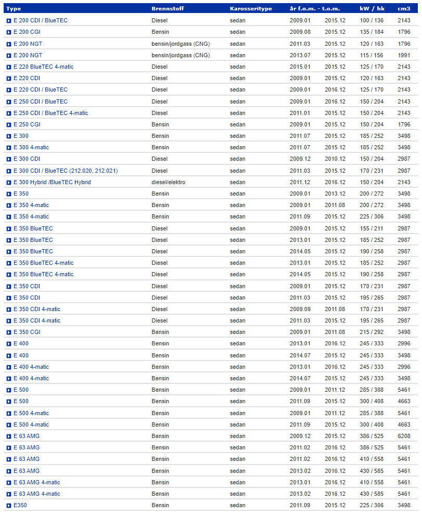This screenshot has width=422, height=515.
Task: Click arrow icon of E 250 CDI / BlueTEC 2016.12 row
Action: tap(9, 102)
